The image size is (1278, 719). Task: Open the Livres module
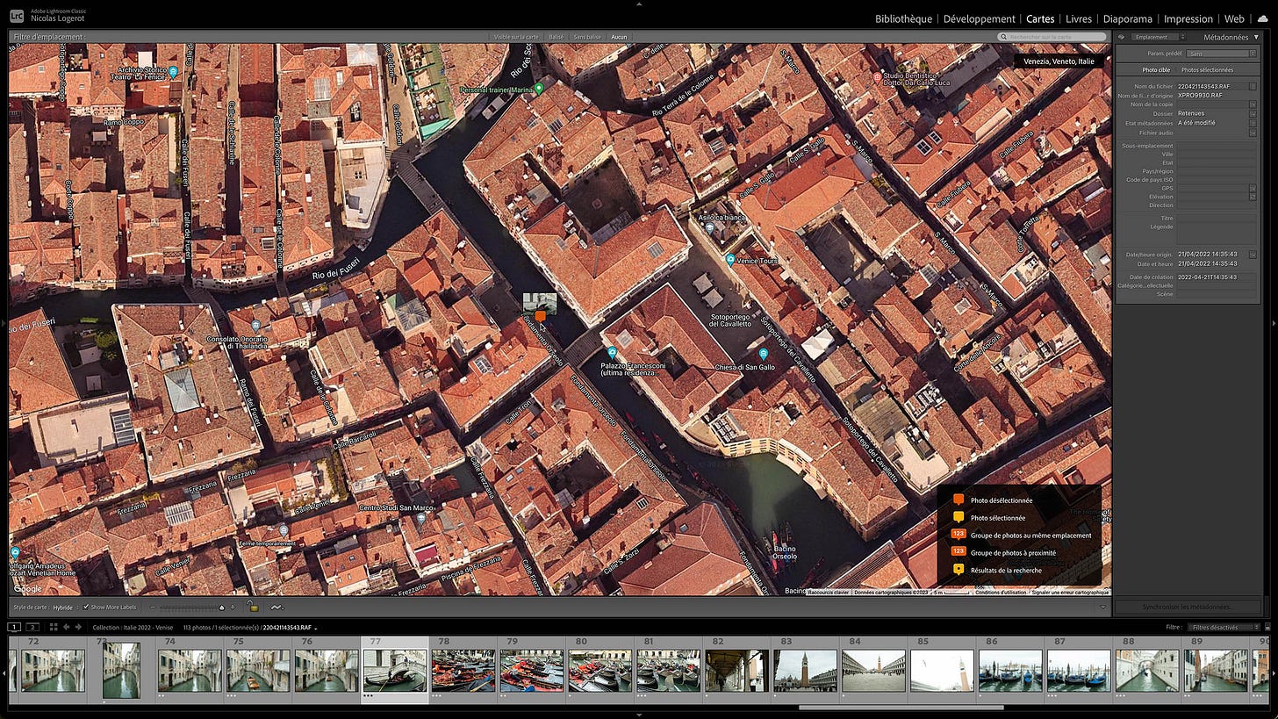[1078, 18]
